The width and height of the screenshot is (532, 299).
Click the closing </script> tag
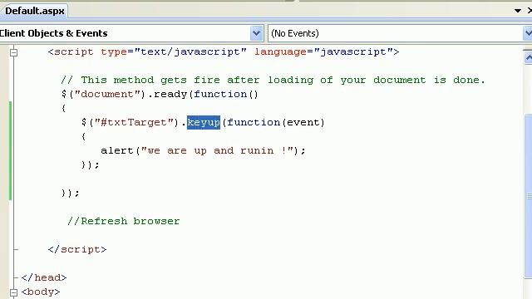[77, 249]
